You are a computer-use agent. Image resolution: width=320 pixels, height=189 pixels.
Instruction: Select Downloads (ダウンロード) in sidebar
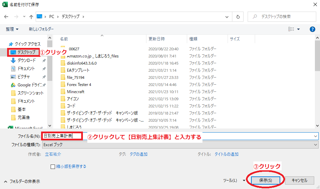pos(26,61)
